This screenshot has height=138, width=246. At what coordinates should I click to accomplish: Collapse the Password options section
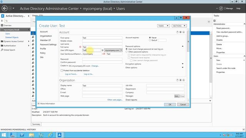tap(183, 46)
